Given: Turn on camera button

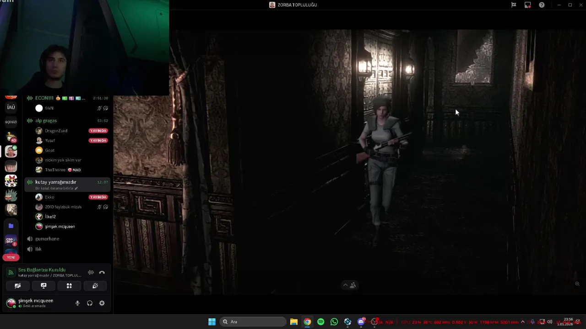Looking at the screenshot, I should pos(18,286).
